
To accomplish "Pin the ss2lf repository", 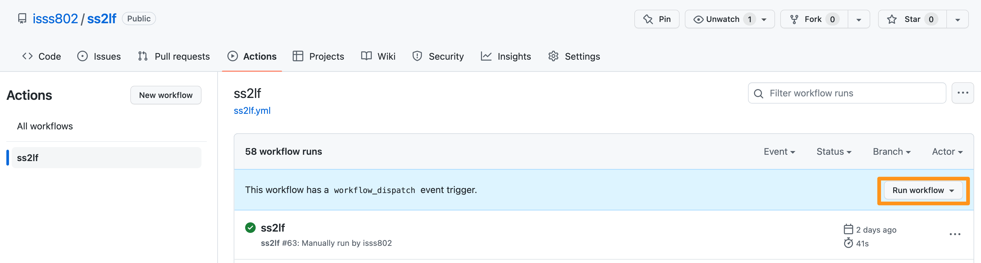I will 657,19.
